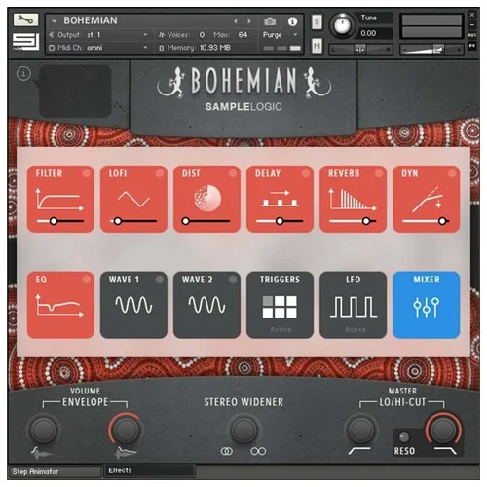The width and height of the screenshot is (487, 487).
Task: Expand the BOHEMIAN instrument name dropdown arrow
Action: coord(55,21)
